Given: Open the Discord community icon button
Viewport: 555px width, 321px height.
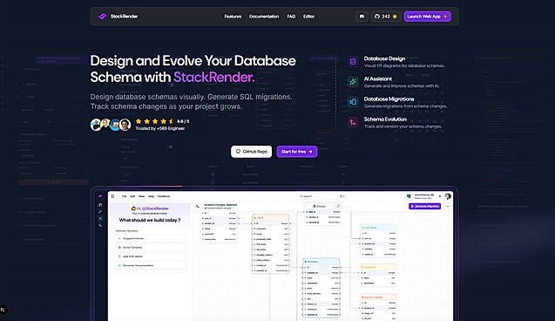Looking at the screenshot, I should (x=362, y=17).
